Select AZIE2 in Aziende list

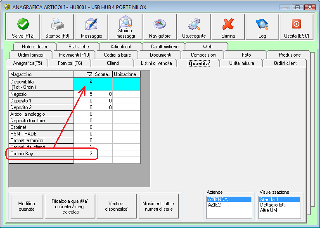click(x=229, y=205)
